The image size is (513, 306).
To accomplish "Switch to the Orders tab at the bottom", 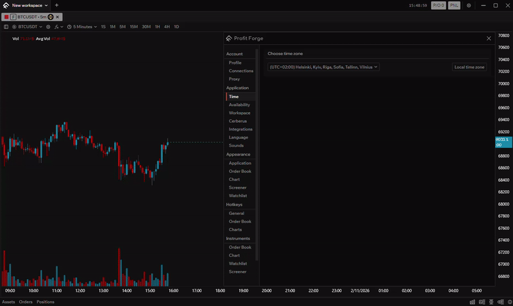I will (26, 302).
